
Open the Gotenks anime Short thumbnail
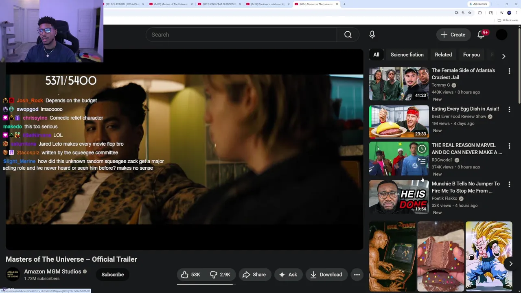[x=489, y=256]
